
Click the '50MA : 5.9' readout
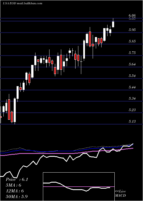point(17,197)
